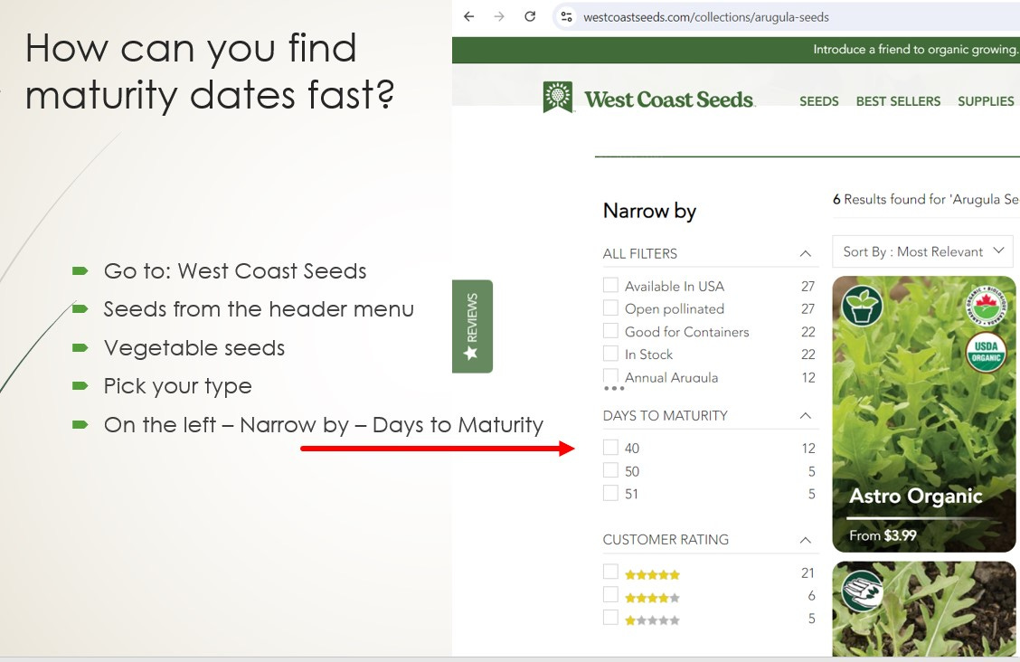Click the star icon on Reviews tab

click(471, 353)
